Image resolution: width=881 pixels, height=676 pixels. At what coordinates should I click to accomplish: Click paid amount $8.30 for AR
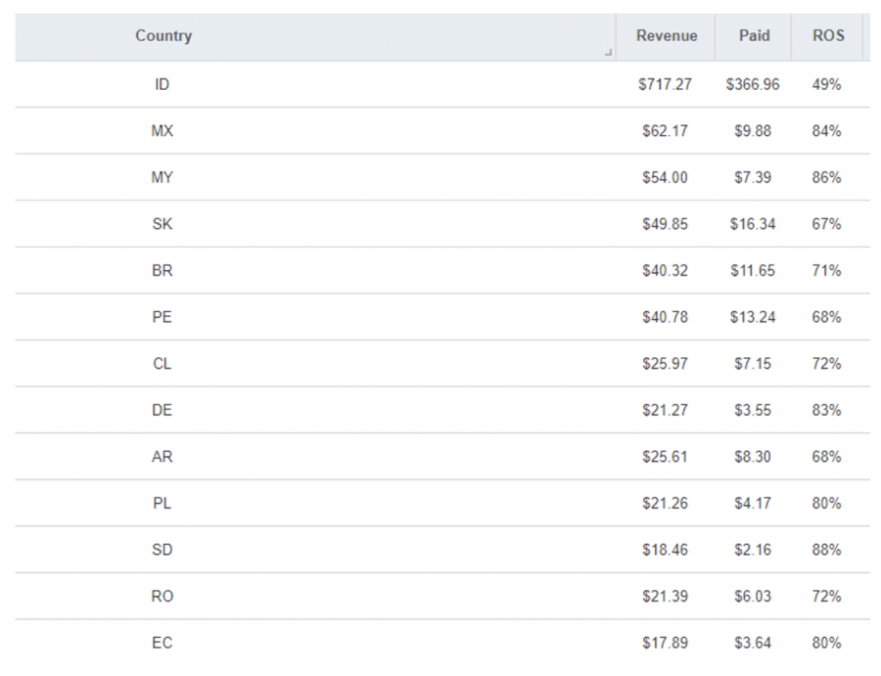753,456
